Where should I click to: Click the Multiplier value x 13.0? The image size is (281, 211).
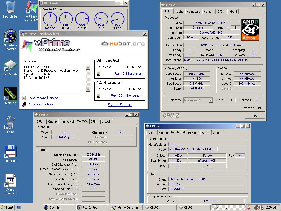(x=196, y=79)
